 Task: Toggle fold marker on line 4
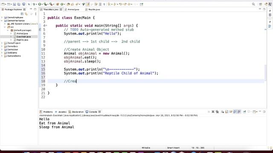(x=46, y=25)
